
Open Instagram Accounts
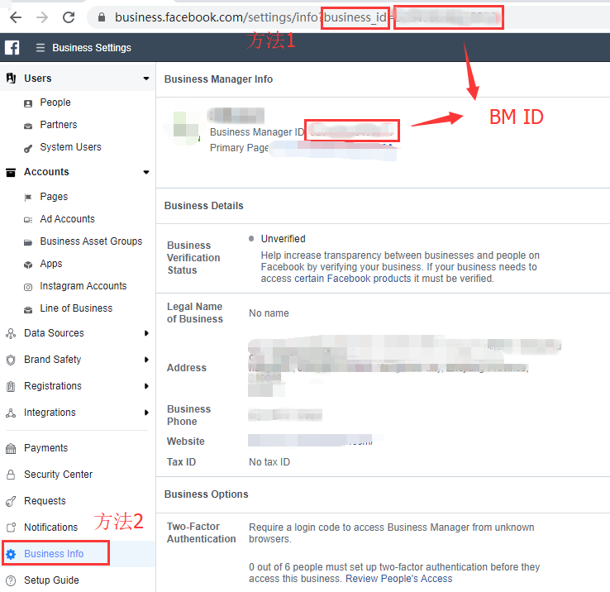coord(83,286)
